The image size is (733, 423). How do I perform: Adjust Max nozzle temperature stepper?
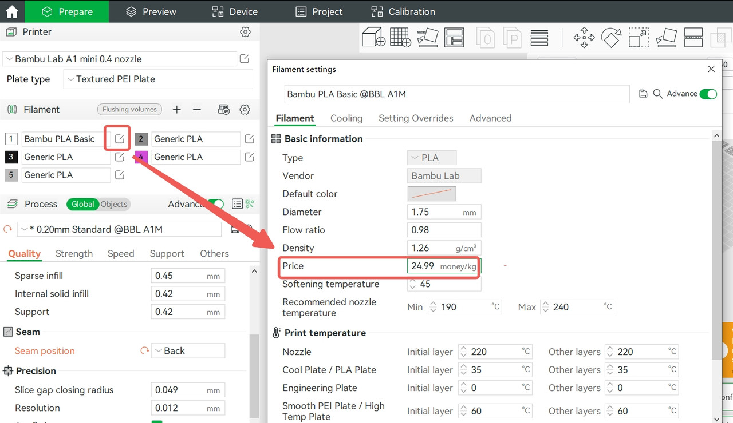545,307
